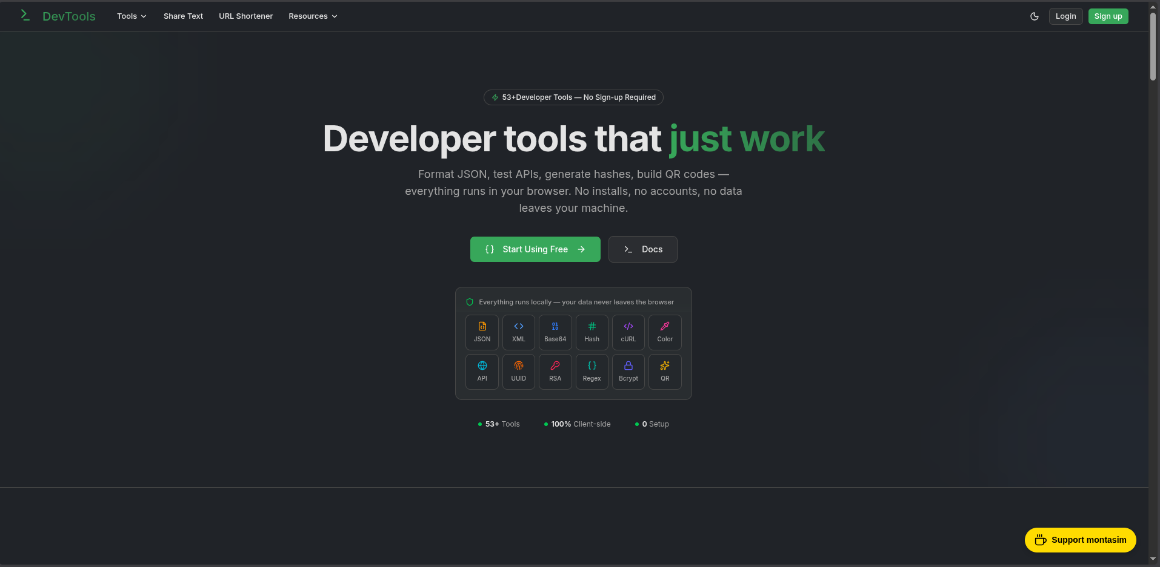
Task: Toggle dark mode with moon icon
Action: [1035, 16]
